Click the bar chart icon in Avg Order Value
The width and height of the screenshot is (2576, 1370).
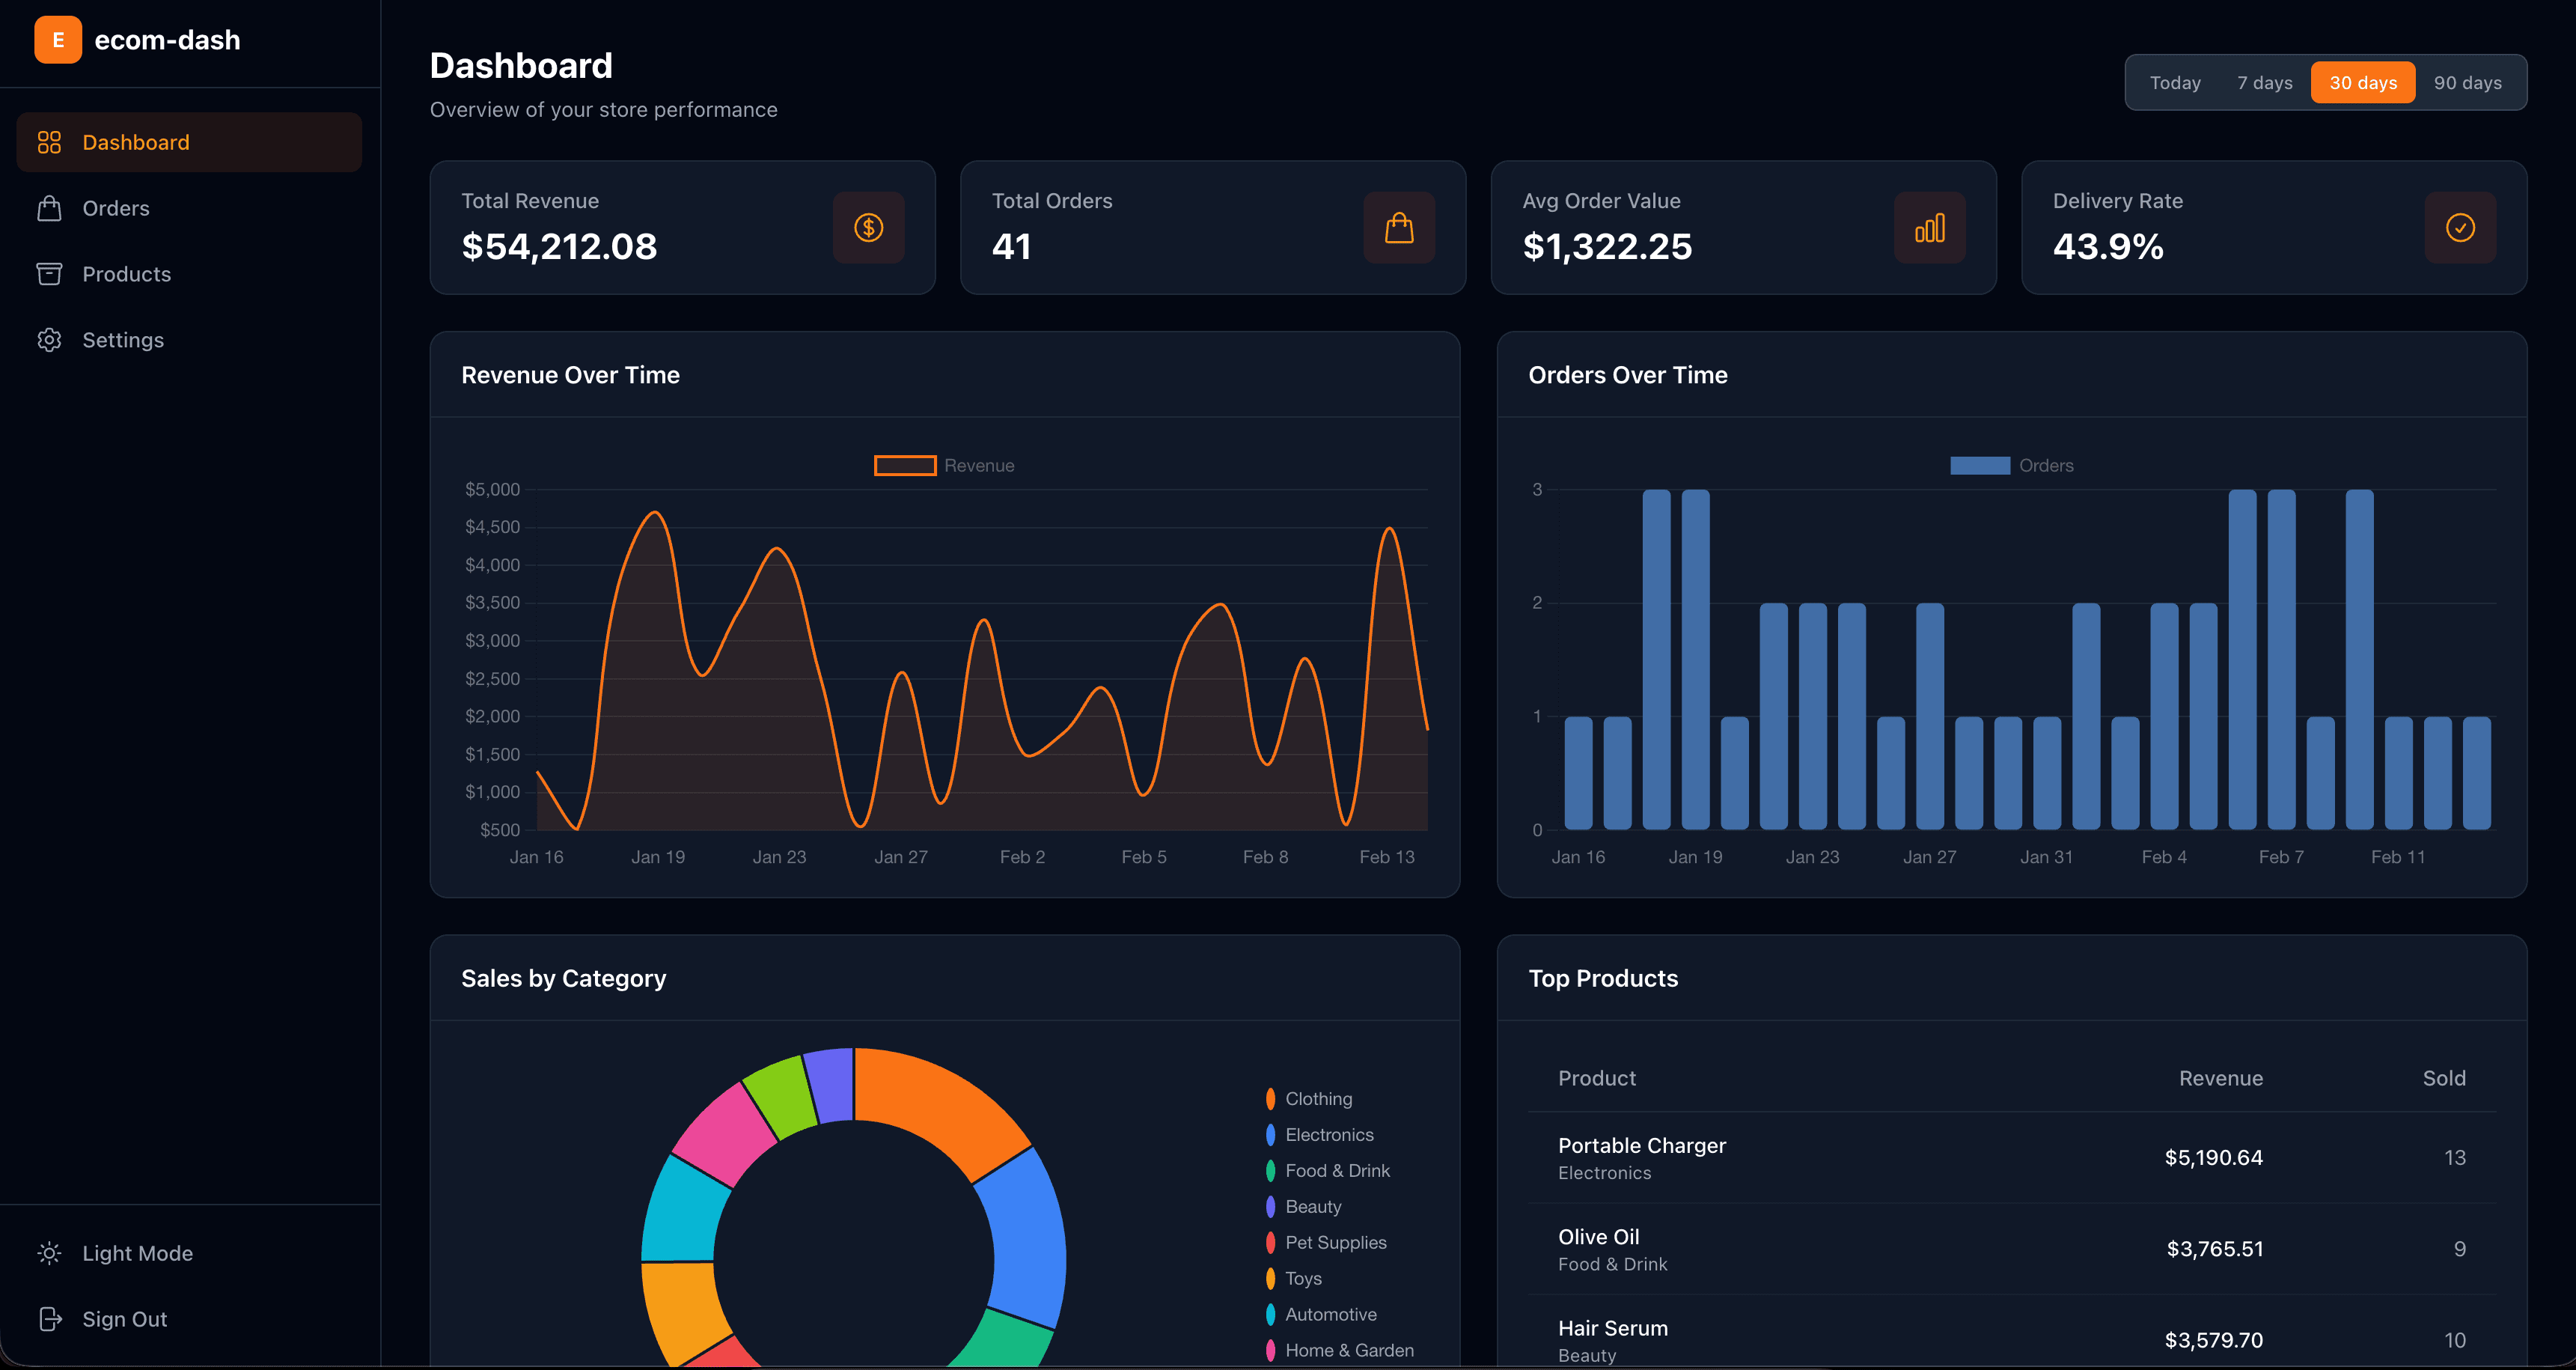point(1929,228)
